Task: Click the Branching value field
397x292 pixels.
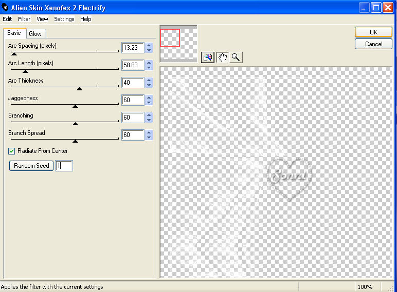Action: pyautogui.click(x=133, y=118)
